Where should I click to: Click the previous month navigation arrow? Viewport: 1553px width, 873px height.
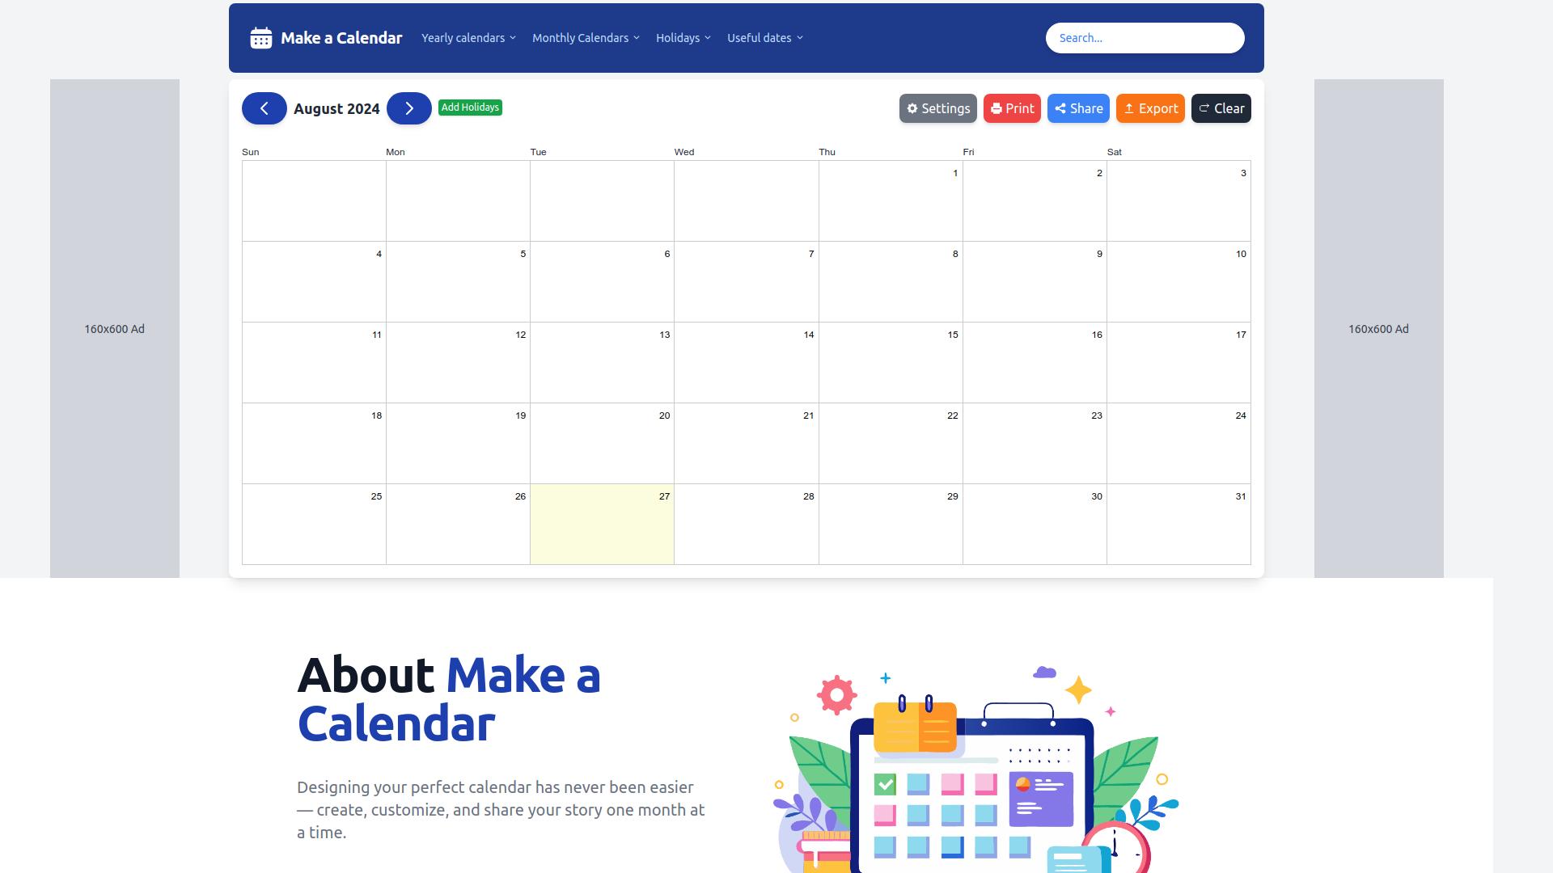pos(264,108)
